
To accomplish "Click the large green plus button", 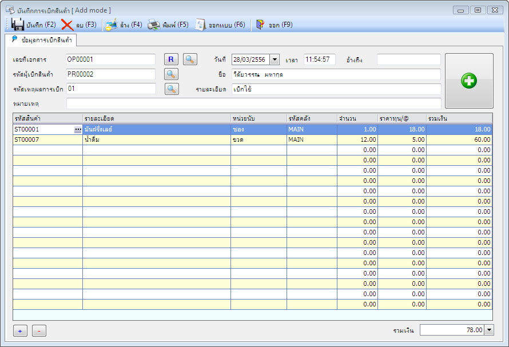I will pyautogui.click(x=469, y=81).
